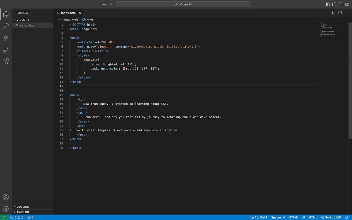Expand the OUTLINE section
The width and height of the screenshot is (352, 220).
pyautogui.click(x=33, y=207)
